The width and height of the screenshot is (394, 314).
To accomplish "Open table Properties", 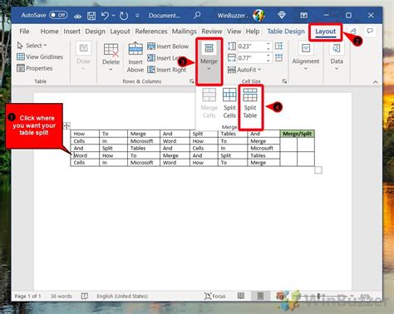I will pyautogui.click(x=35, y=68).
